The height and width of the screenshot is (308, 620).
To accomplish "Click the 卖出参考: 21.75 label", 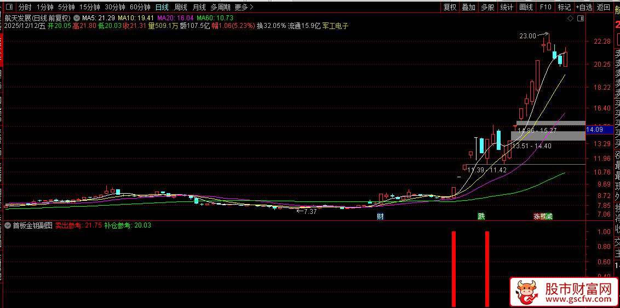I will 78,225.
